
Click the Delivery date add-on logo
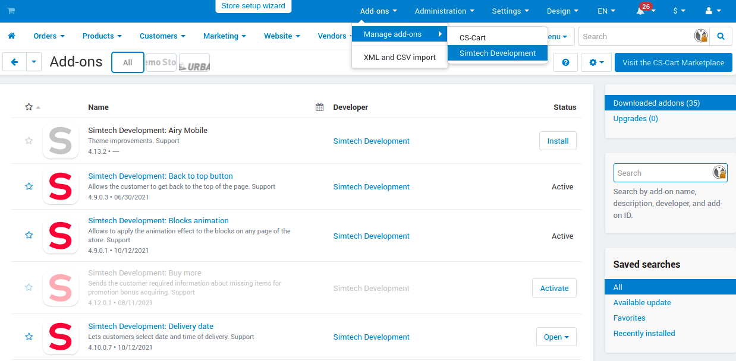click(x=61, y=337)
